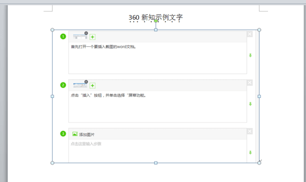Click the green number 3 badge
Screen dimensions: 306x182
[x=63, y=134]
